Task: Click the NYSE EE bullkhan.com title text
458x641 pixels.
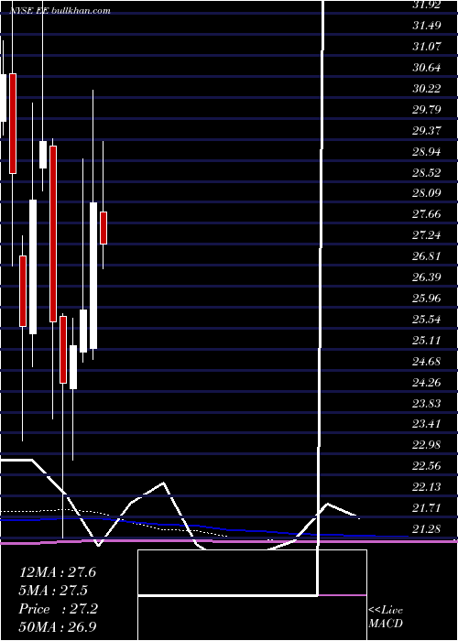Action: pyautogui.click(x=60, y=11)
